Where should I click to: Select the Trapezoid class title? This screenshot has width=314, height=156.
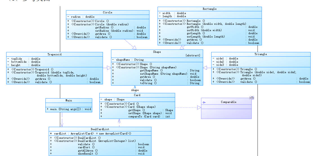pos(55,54)
